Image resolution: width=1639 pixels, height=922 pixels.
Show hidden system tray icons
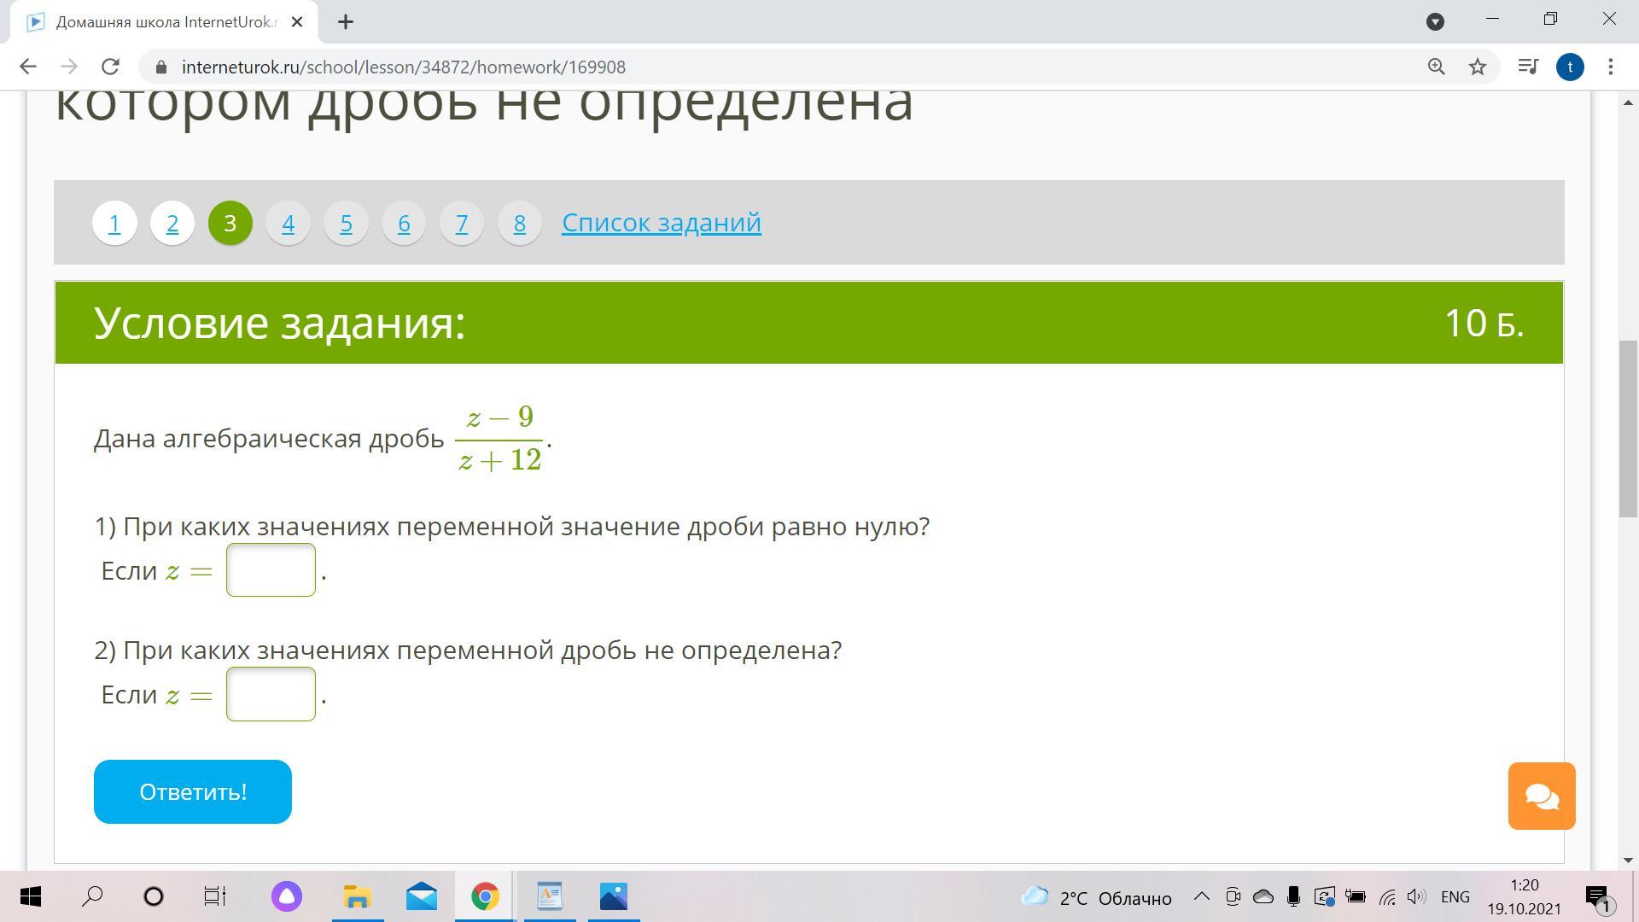[x=1201, y=896]
